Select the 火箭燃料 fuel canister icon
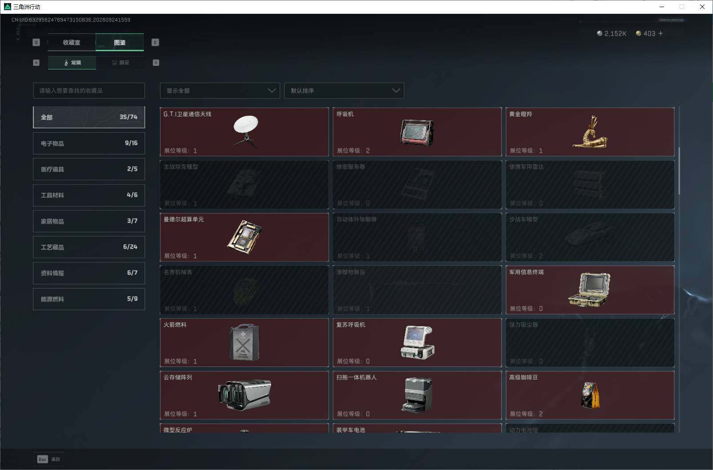The width and height of the screenshot is (713, 470). pos(244,342)
